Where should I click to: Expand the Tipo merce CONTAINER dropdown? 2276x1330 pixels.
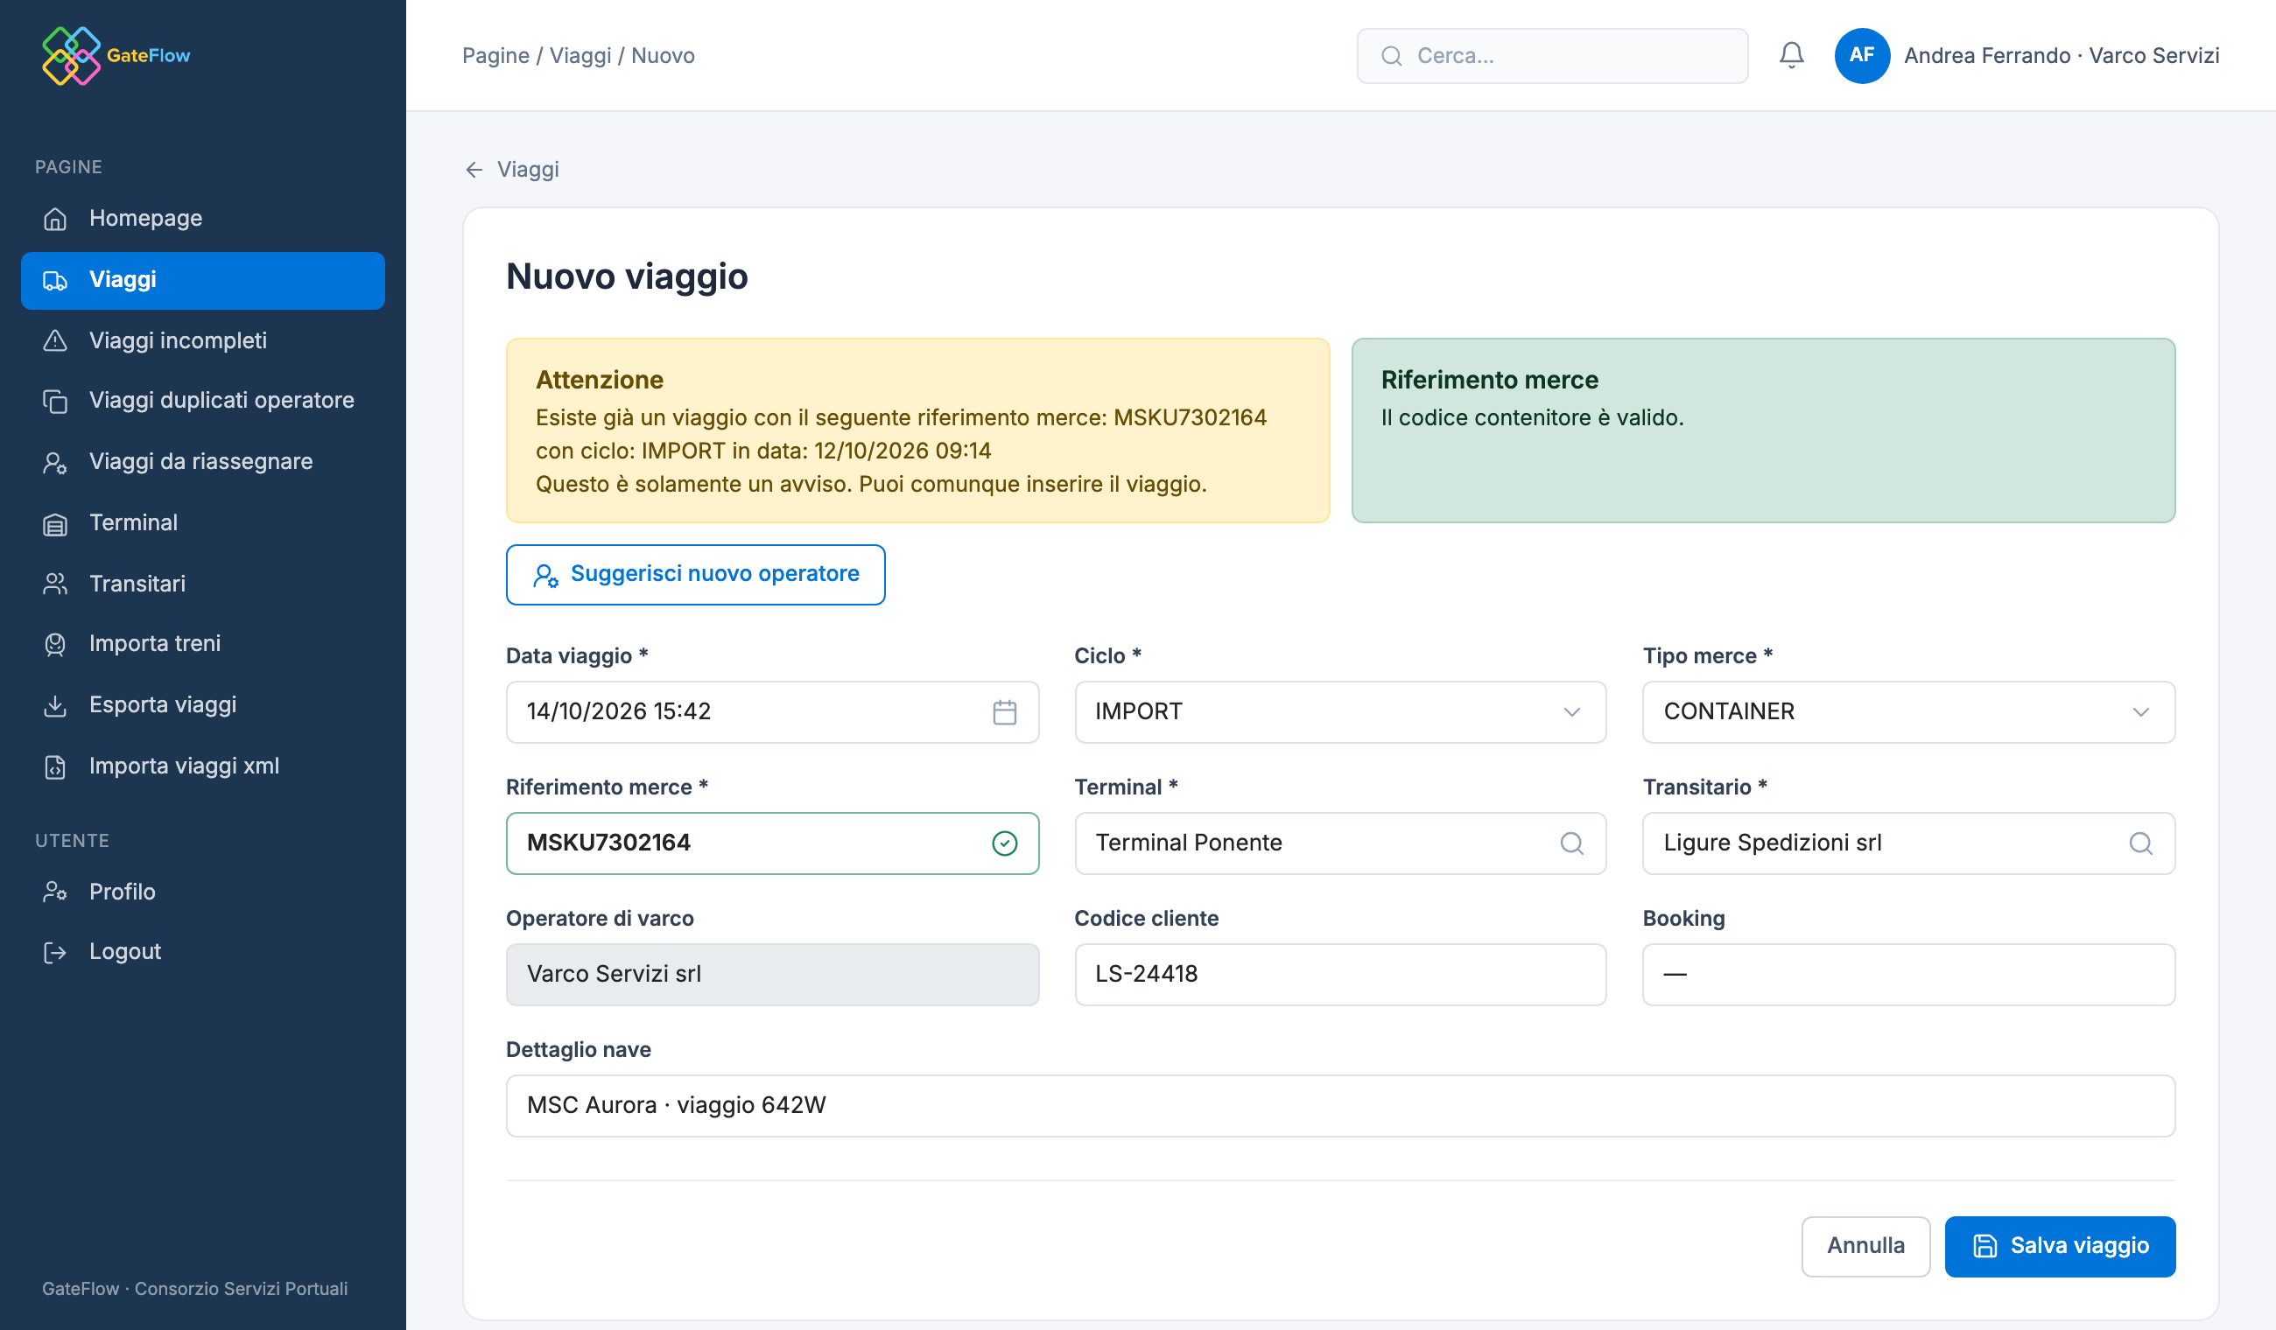(x=1907, y=711)
